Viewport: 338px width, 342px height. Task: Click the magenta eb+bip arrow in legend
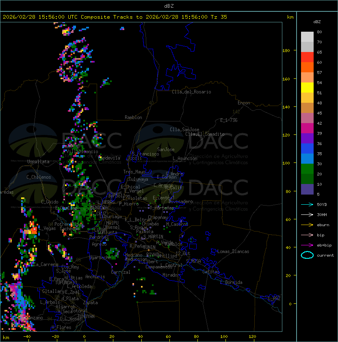coord(307,245)
